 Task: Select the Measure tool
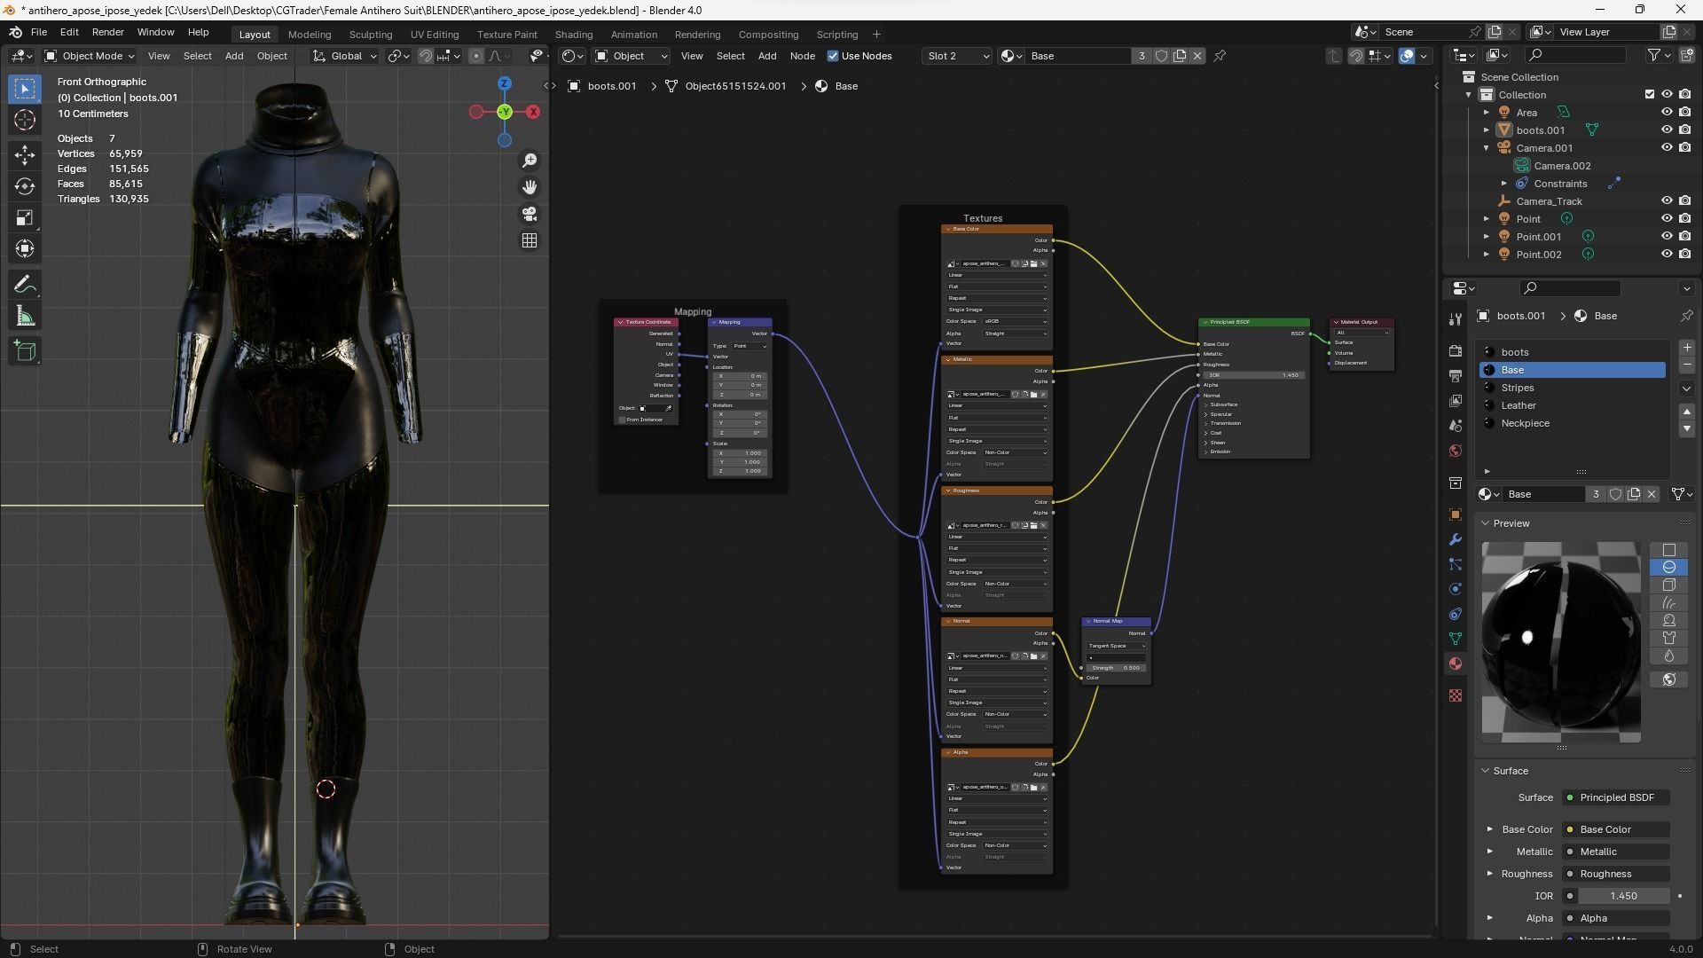[25, 317]
